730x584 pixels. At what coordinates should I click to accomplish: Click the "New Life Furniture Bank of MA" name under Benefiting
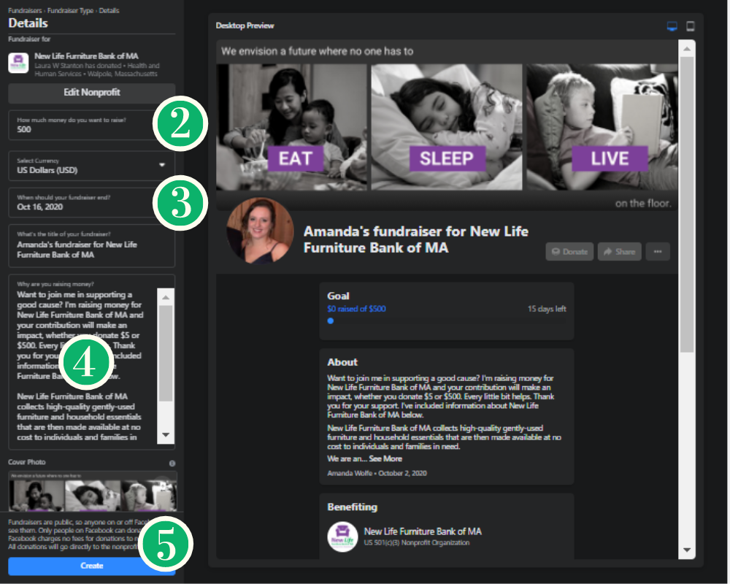point(423,531)
